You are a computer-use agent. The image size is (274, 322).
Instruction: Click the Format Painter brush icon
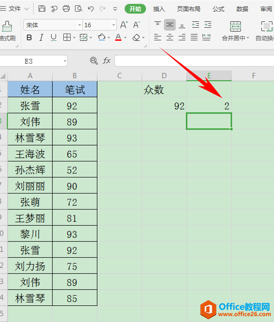[x=7, y=26]
